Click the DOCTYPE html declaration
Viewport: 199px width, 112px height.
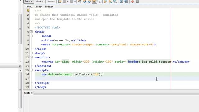pyautogui.click(x=47, y=28)
